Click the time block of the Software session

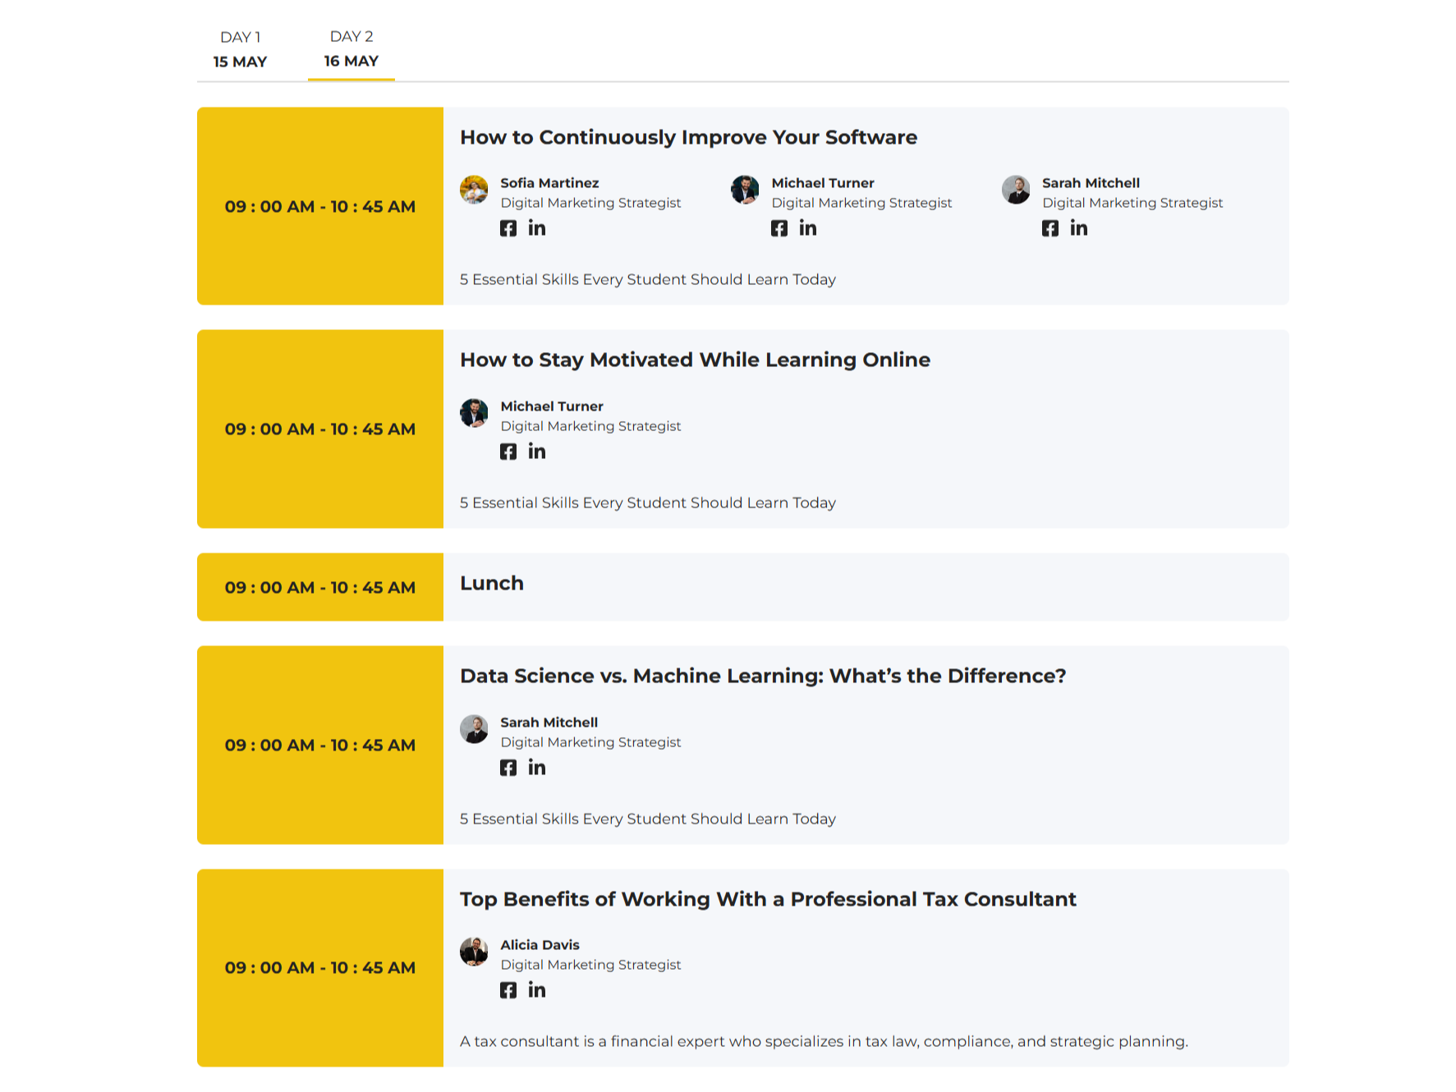320,206
